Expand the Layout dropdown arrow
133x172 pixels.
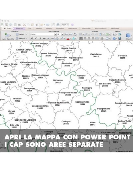tap(27, 34)
